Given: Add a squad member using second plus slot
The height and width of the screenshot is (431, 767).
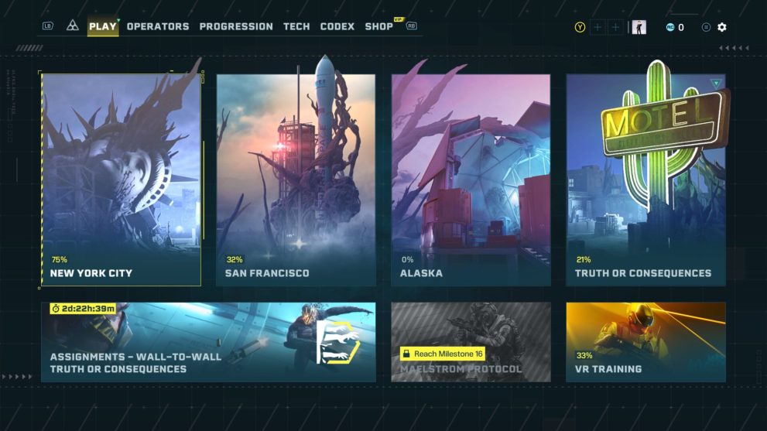Looking at the screenshot, I should 615,27.
